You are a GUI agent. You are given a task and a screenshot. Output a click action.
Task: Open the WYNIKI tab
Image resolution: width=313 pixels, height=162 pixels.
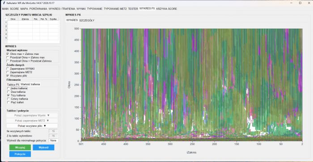pyautogui.click(x=81, y=9)
